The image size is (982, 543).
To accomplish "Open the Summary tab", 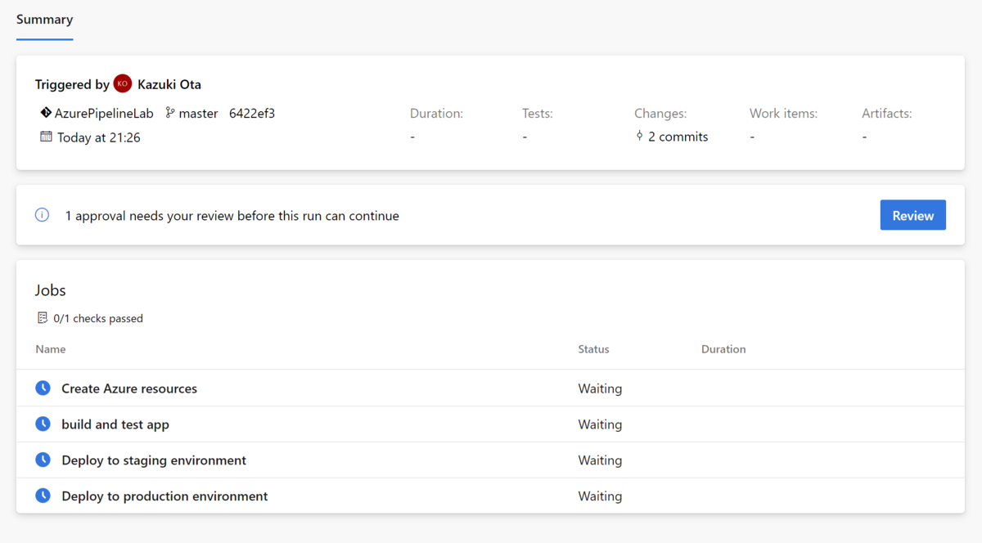I will (x=44, y=20).
